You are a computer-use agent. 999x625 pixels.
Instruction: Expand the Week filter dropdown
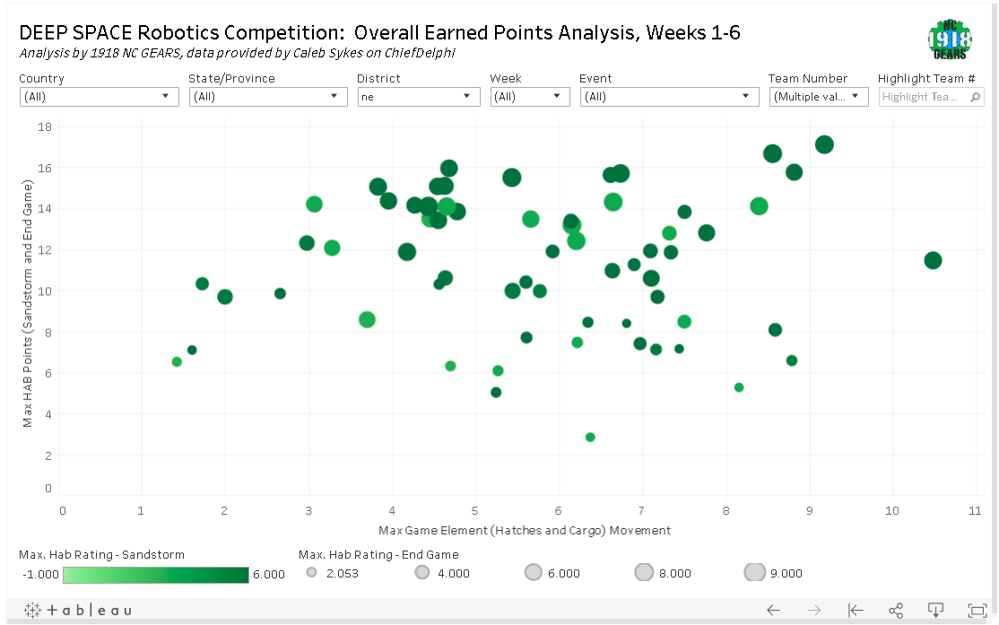pos(530,97)
